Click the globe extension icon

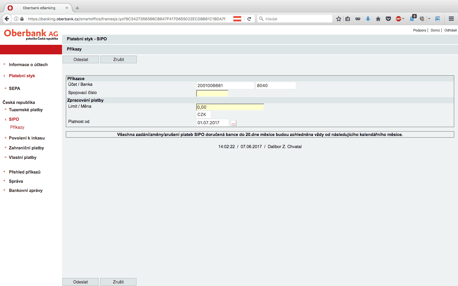tap(422, 19)
